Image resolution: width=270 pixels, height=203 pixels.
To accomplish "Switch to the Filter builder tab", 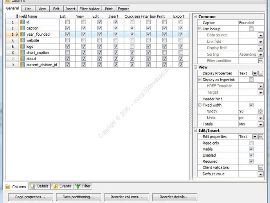I will [x=90, y=9].
